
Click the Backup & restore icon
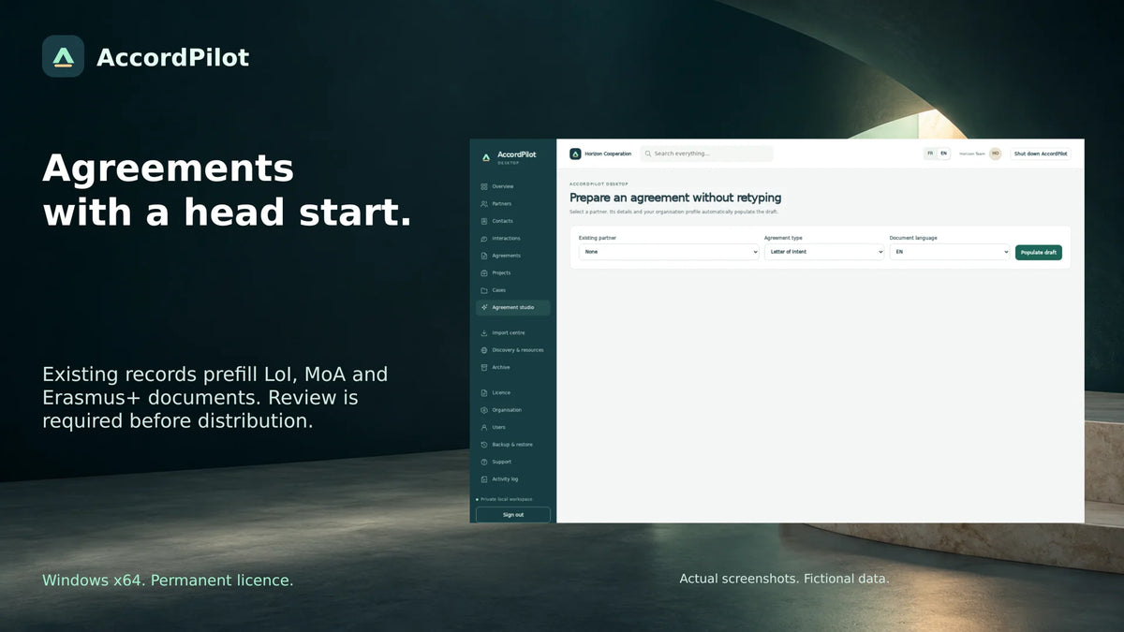(x=483, y=445)
